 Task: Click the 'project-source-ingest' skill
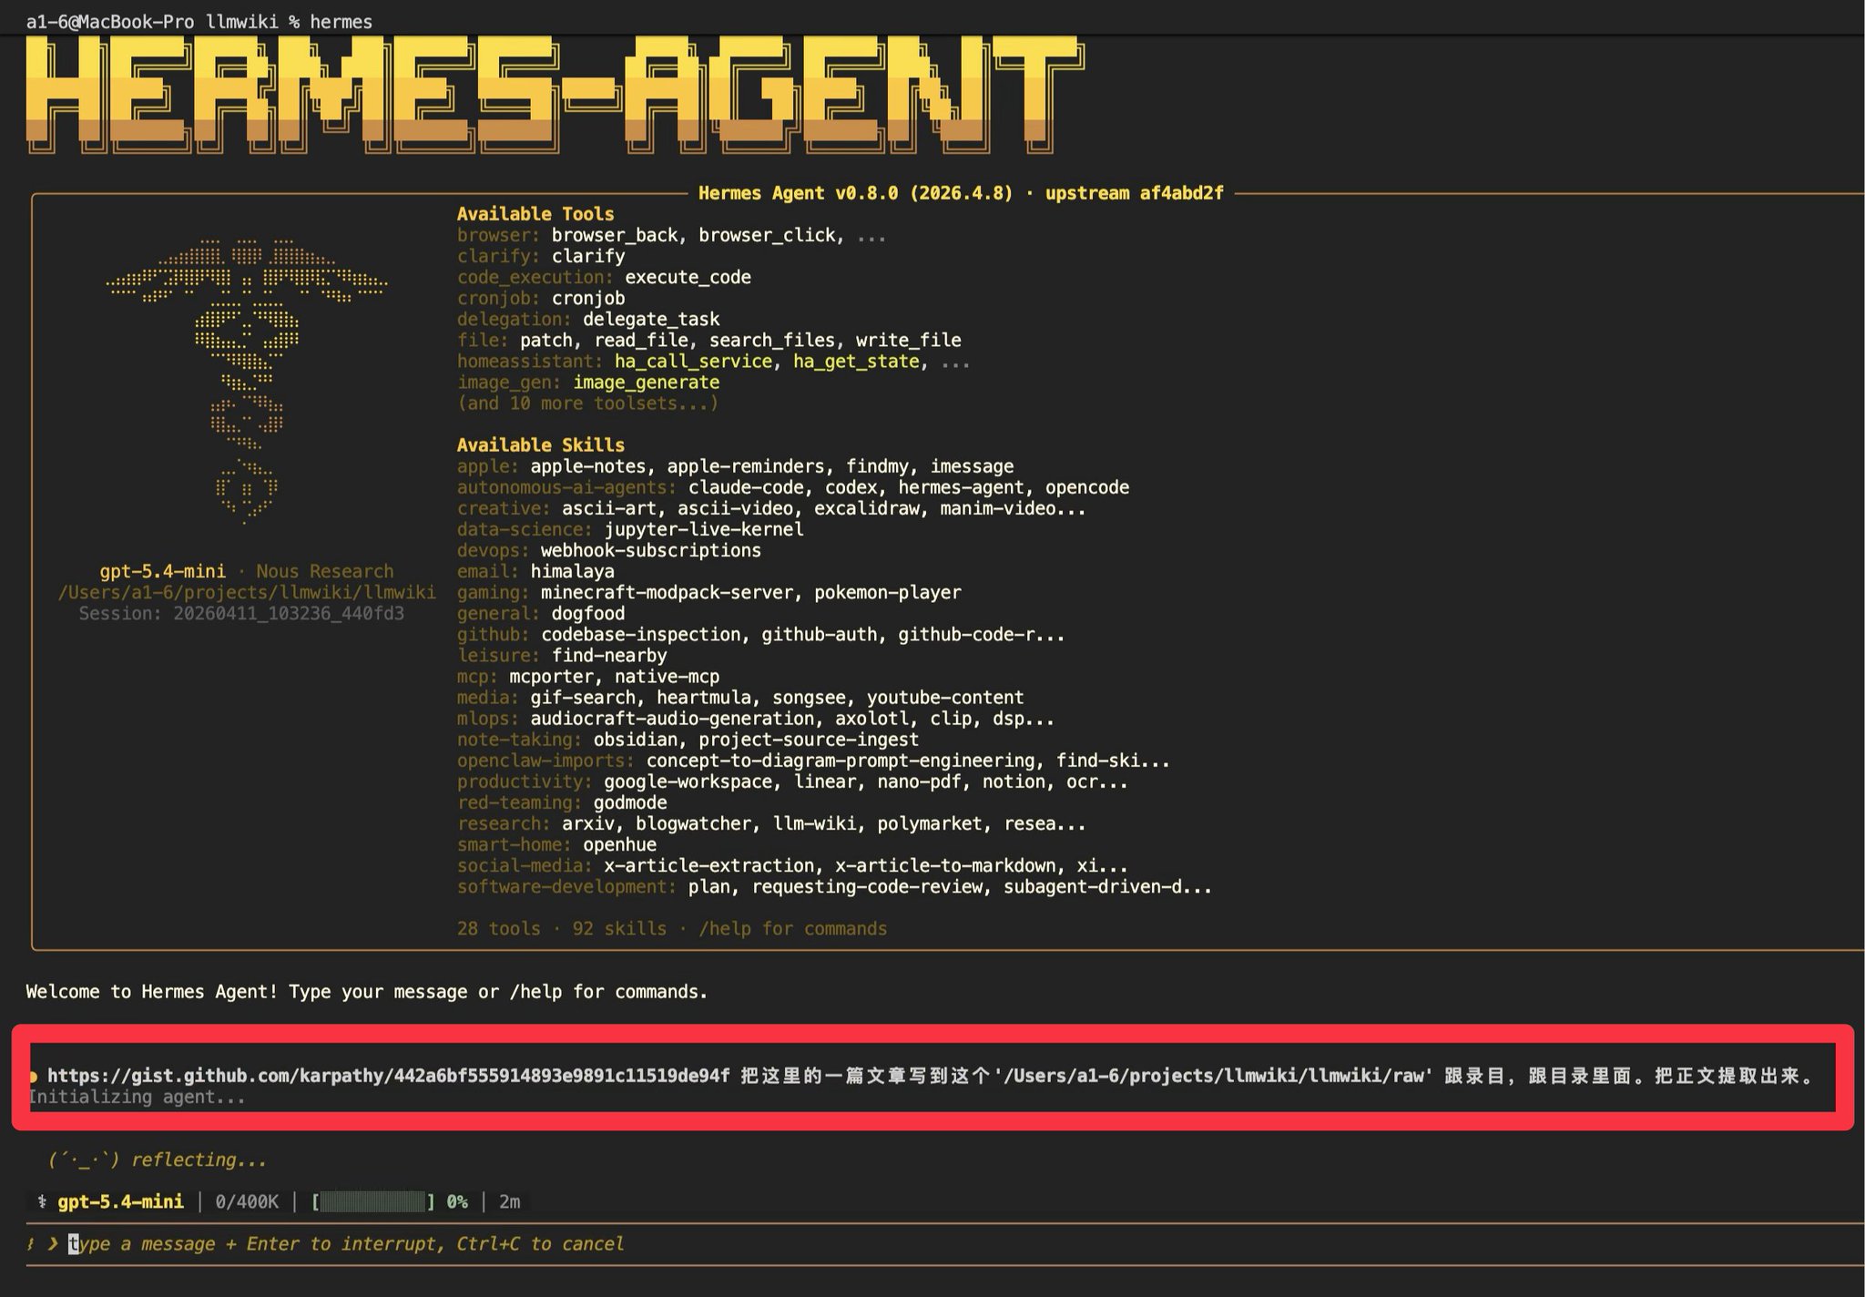click(x=809, y=740)
